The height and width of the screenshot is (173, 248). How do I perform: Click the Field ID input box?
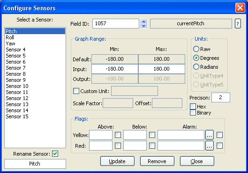tap(116, 24)
